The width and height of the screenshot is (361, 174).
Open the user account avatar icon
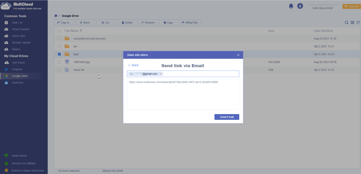[300, 6]
